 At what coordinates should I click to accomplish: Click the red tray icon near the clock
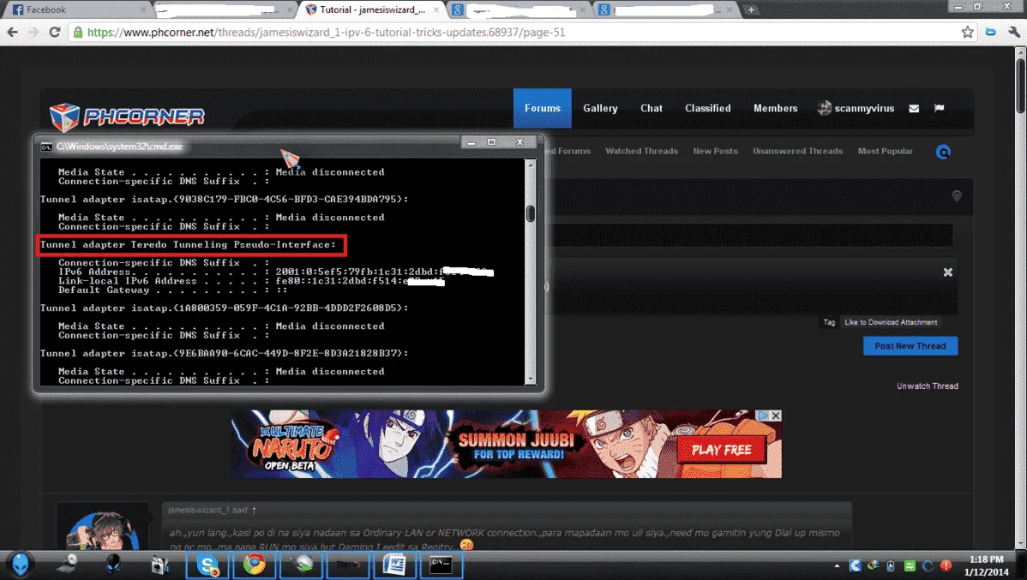tap(946, 565)
